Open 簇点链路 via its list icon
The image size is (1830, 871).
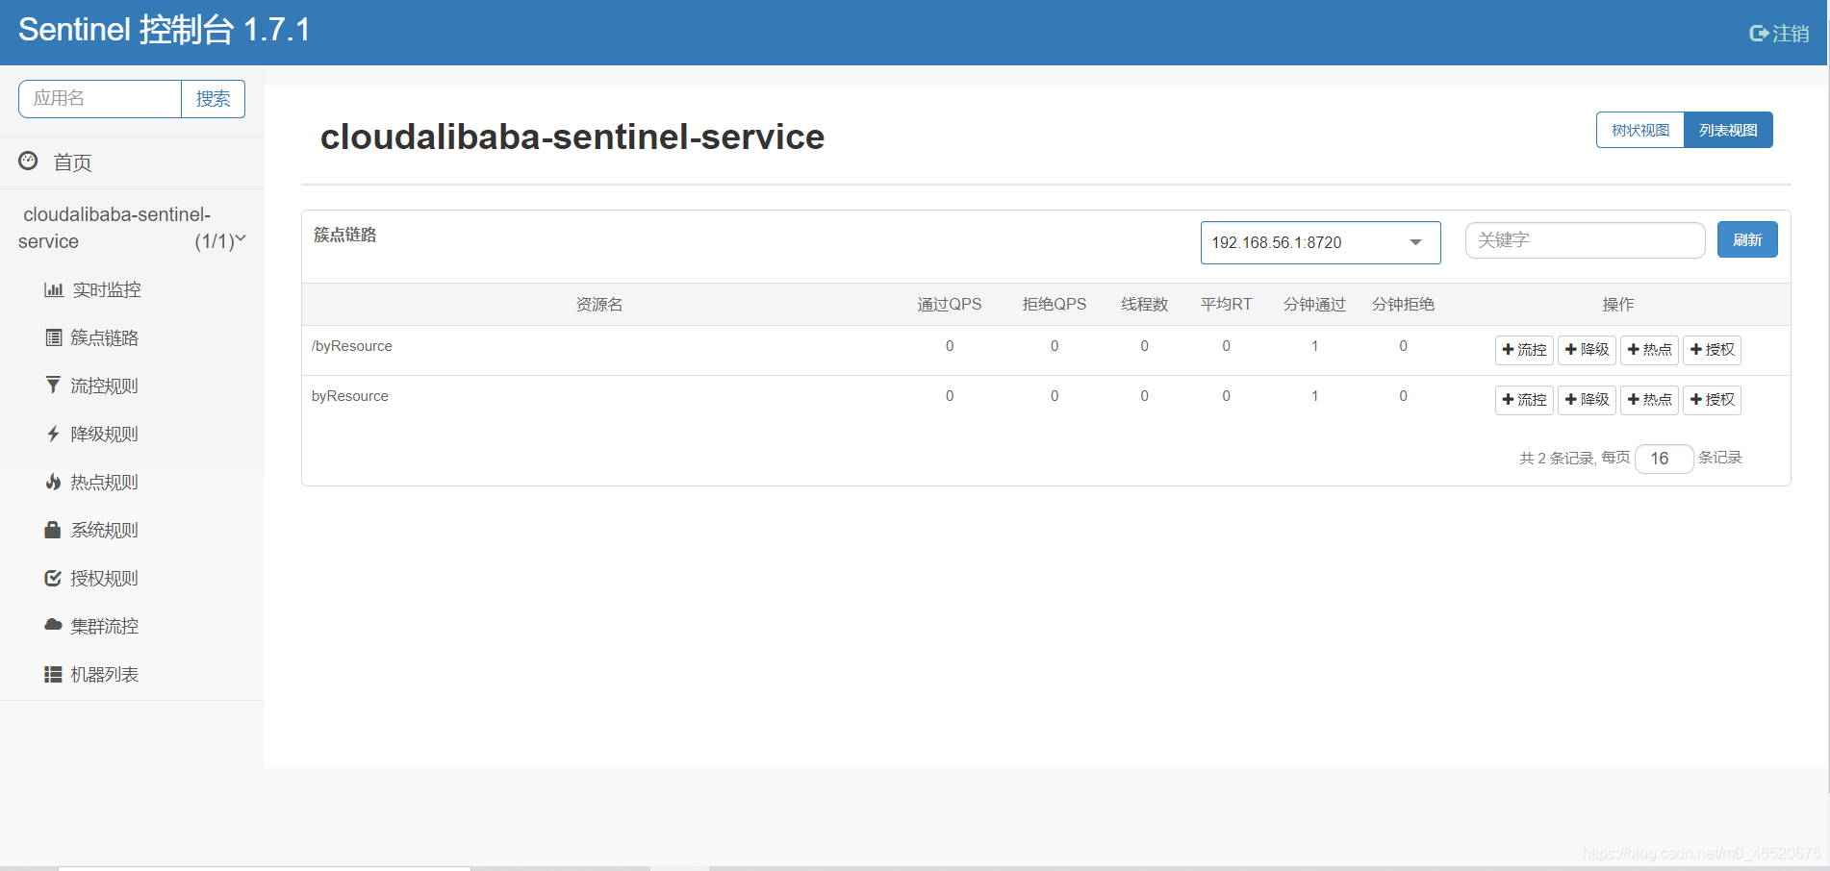point(54,337)
